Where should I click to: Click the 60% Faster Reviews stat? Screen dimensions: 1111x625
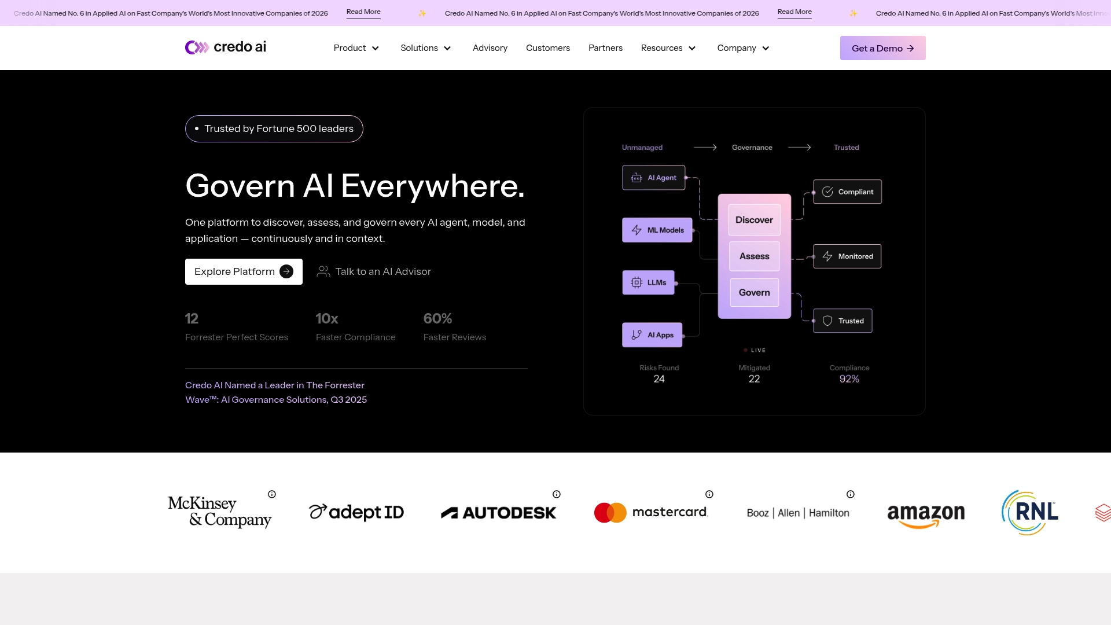click(x=455, y=327)
